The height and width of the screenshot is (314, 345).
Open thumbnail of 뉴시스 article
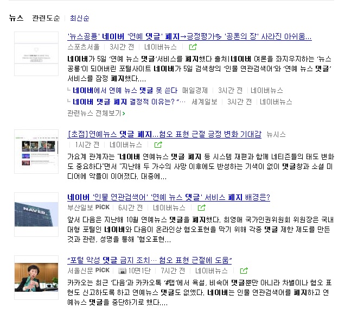[x=36, y=152]
